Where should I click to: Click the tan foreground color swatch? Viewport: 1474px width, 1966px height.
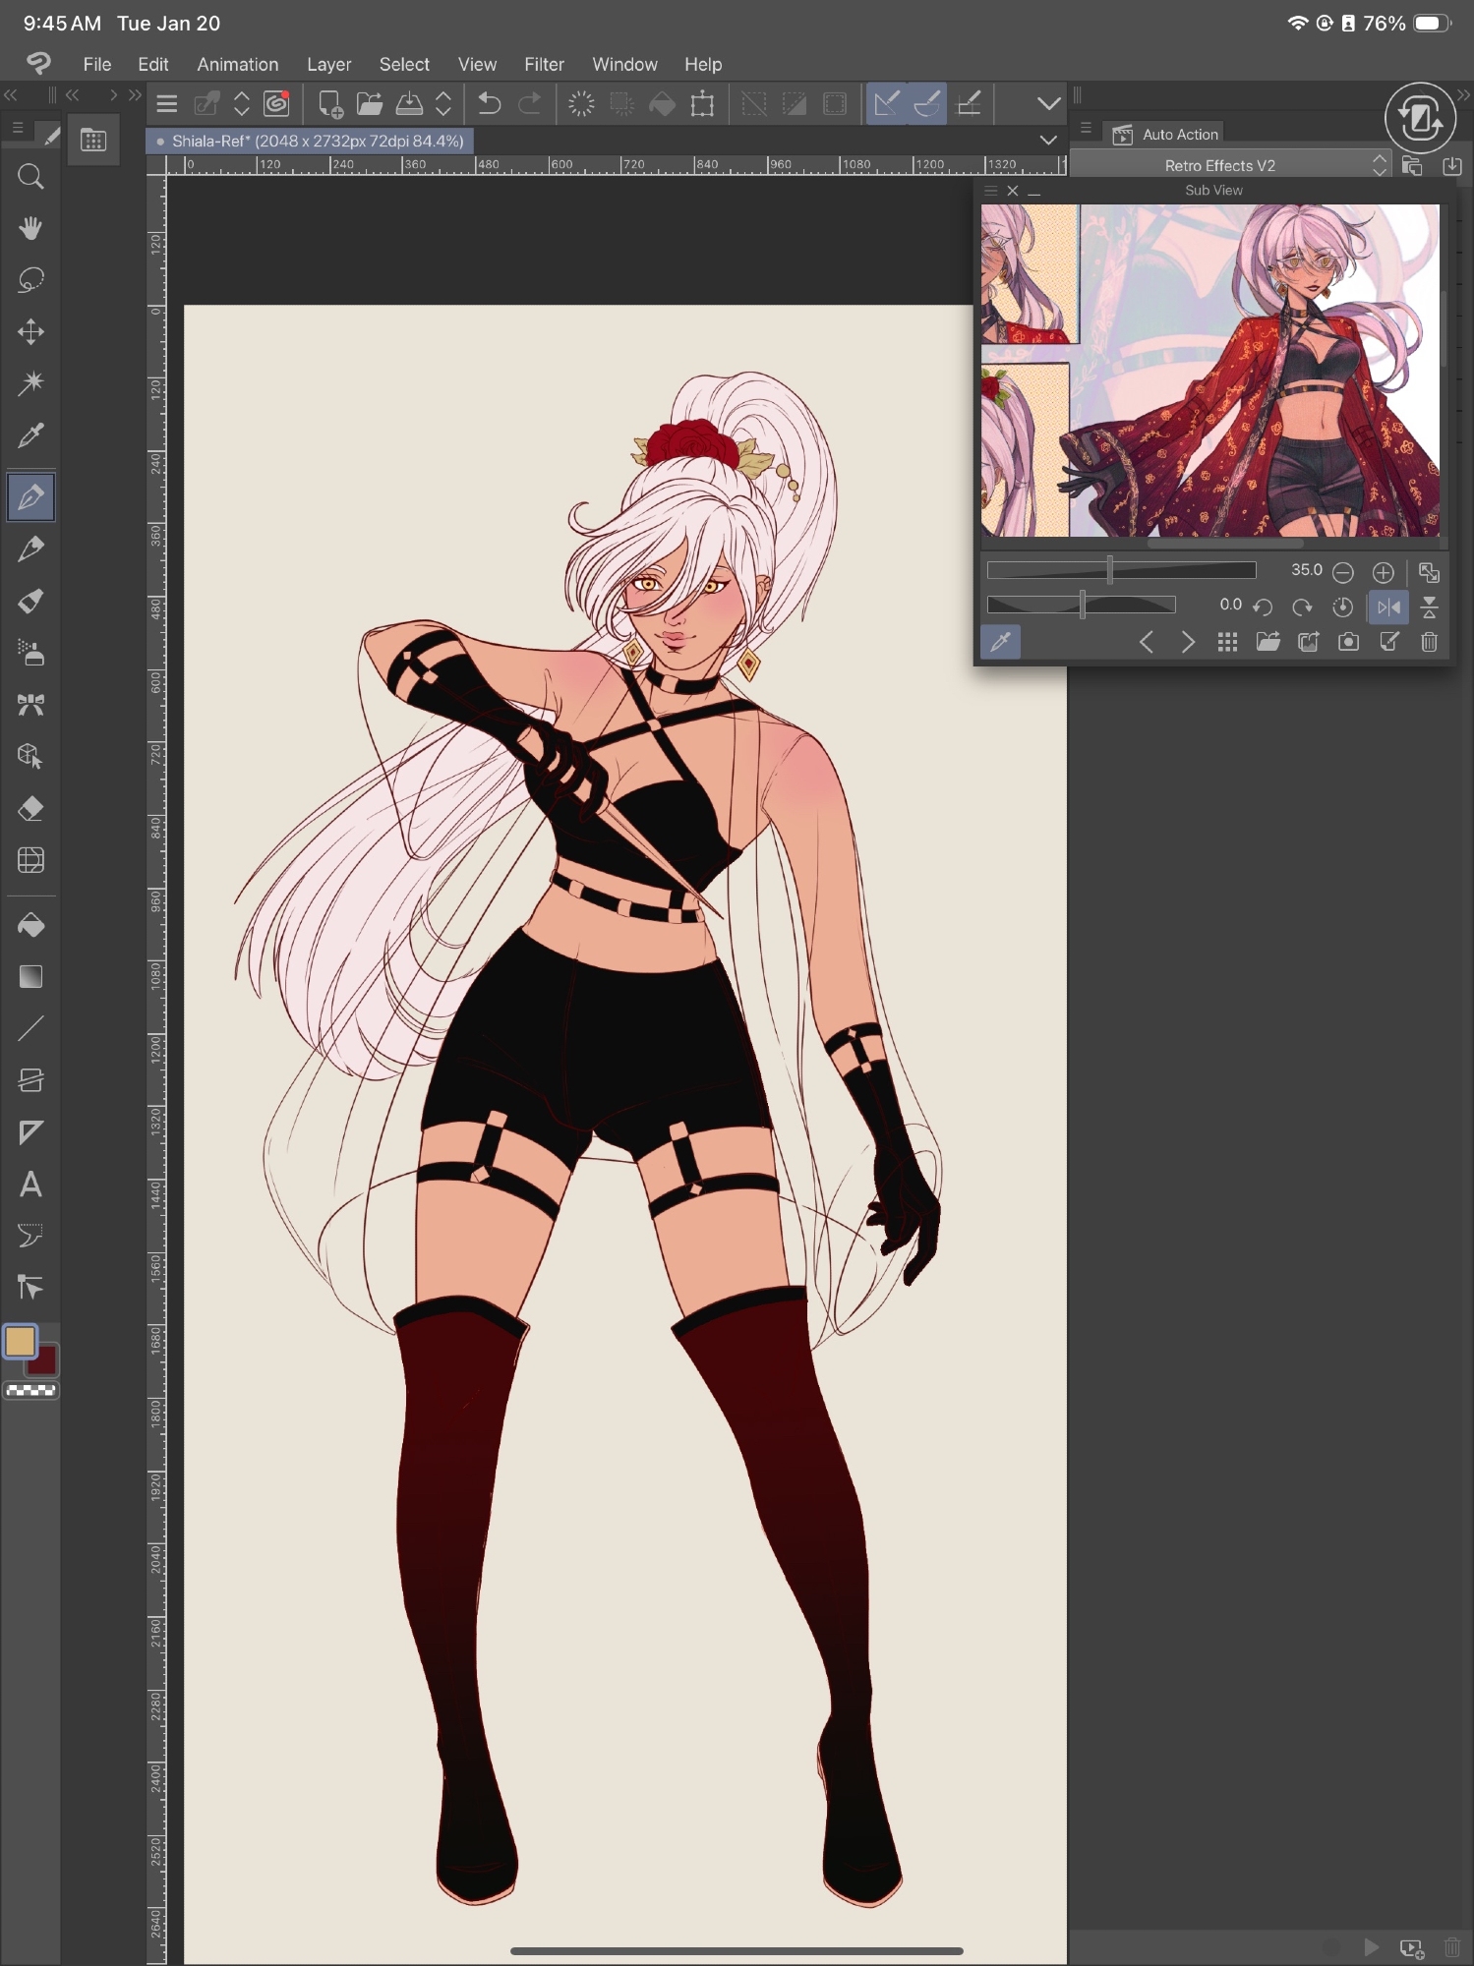click(21, 1341)
